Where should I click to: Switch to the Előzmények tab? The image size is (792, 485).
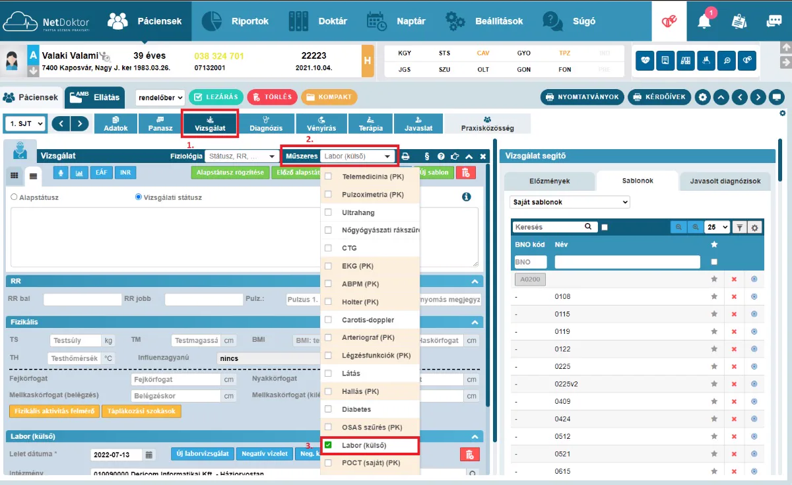point(550,181)
